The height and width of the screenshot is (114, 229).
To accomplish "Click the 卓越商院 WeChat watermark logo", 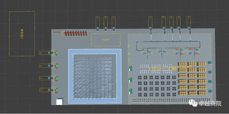I will (205, 104).
